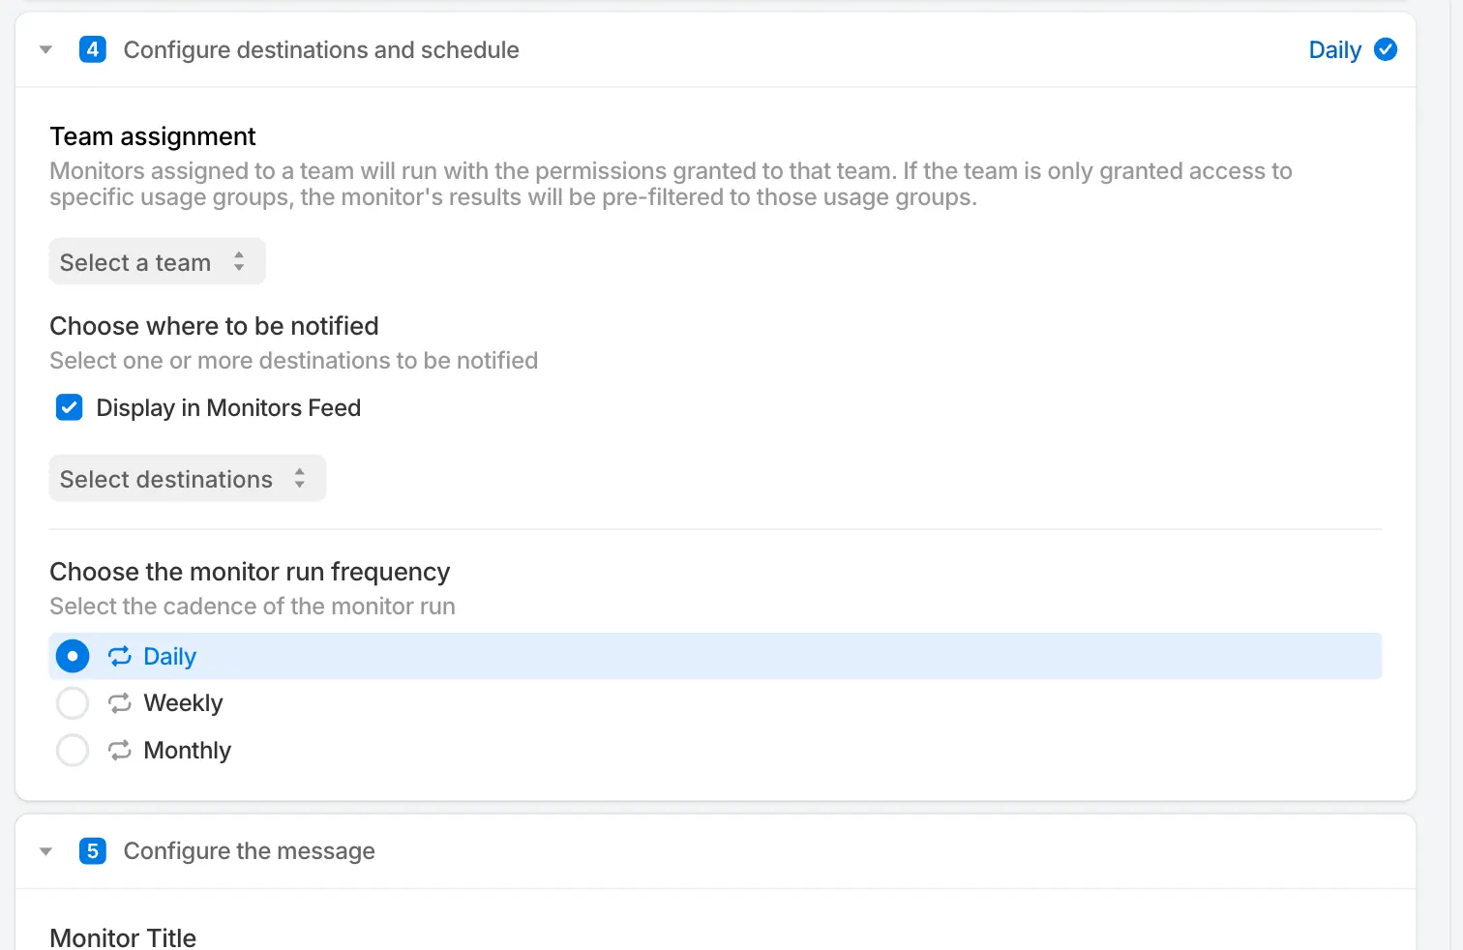
Task: Click the repeat icon next to Monthly
Action: point(120,751)
